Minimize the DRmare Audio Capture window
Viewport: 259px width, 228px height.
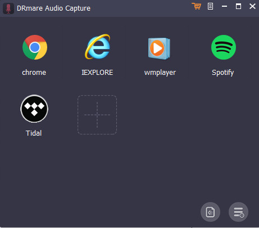coord(224,6)
